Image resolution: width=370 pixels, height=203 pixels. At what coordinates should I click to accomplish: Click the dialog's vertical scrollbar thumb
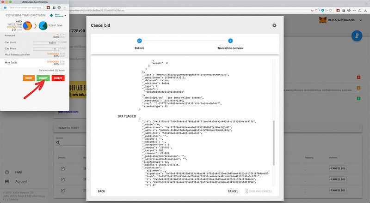(x=274, y=143)
